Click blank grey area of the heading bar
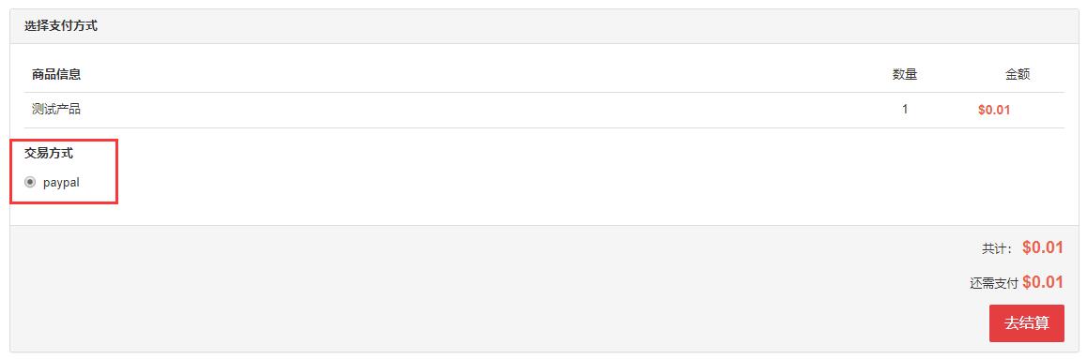Screen dimensions: 1087x359 555,26
